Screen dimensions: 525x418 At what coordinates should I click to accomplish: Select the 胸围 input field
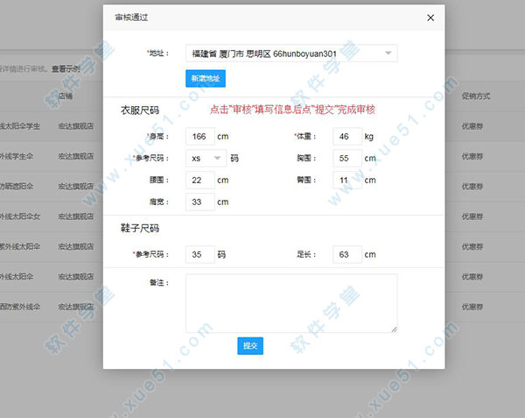coord(347,159)
